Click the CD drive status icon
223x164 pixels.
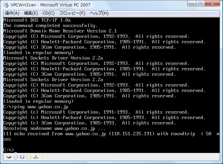16,157
